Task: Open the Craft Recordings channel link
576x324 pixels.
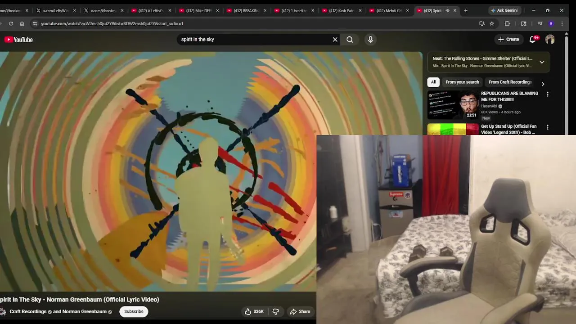Action: pos(28,311)
